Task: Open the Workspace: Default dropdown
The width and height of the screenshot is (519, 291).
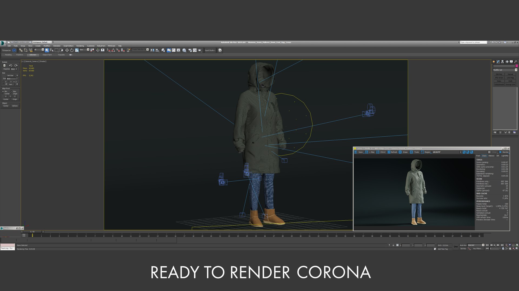Action: coord(42,42)
